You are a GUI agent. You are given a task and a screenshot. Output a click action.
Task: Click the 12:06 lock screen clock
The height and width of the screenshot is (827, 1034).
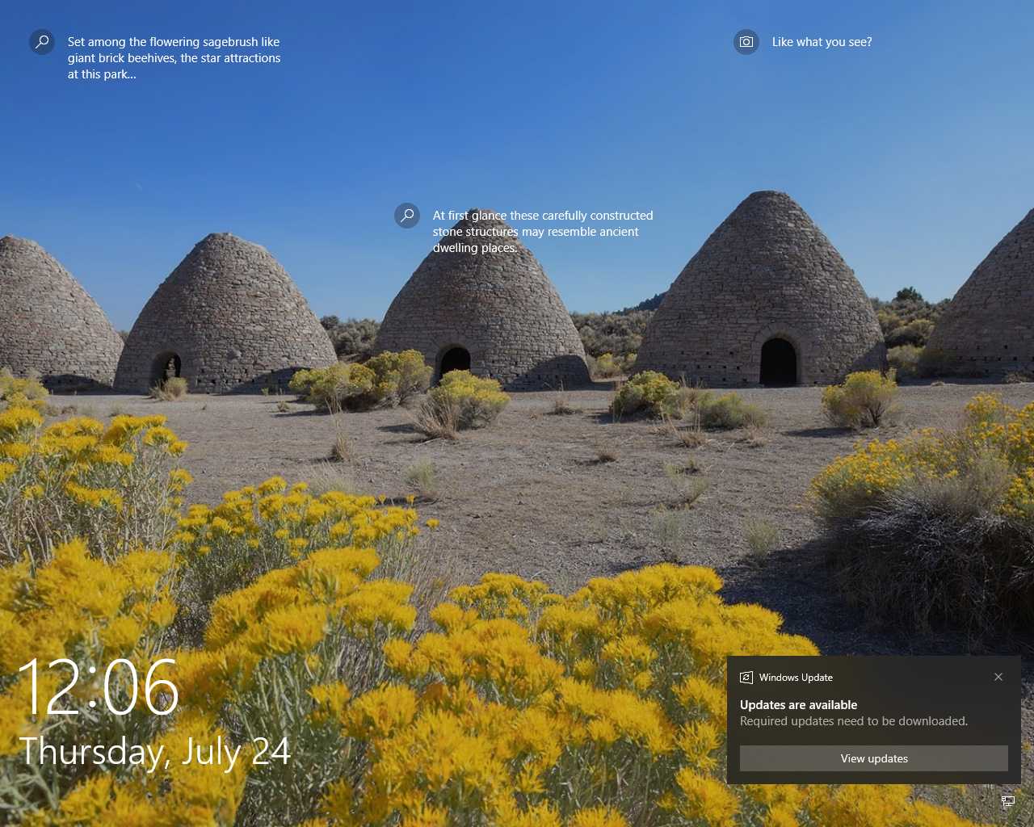tap(98, 687)
